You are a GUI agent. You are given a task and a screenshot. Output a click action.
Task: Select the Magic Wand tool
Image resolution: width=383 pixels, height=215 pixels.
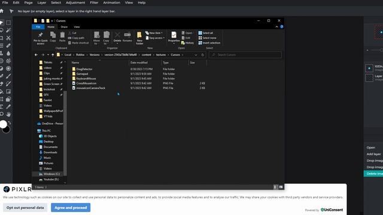[8, 30]
